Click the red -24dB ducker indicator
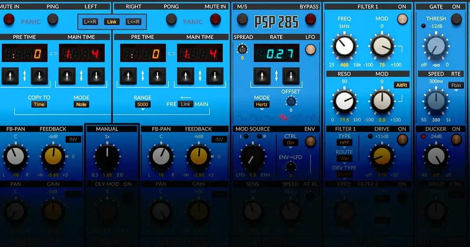The width and height of the screenshot is (470, 247). coord(424,136)
